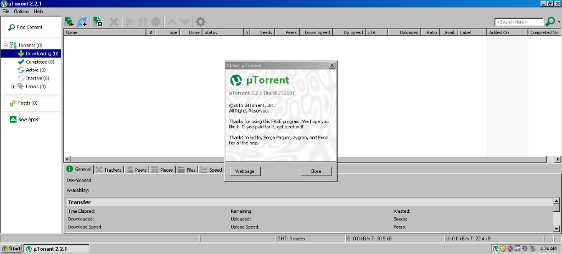Click the torrent list scroll left arrow

[67, 159]
